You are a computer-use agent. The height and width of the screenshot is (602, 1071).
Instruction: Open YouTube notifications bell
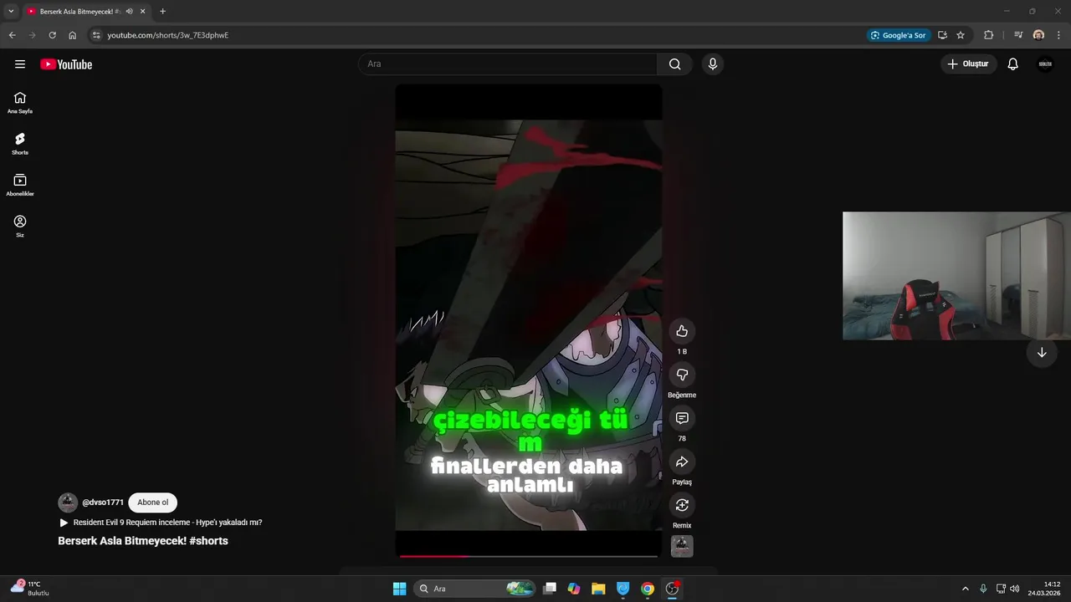1012,64
